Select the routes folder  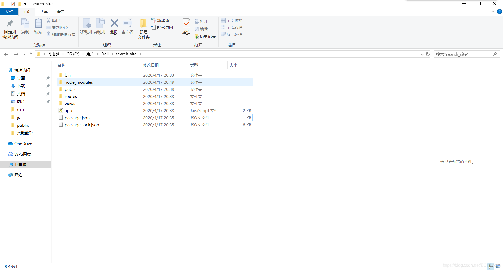155,96
